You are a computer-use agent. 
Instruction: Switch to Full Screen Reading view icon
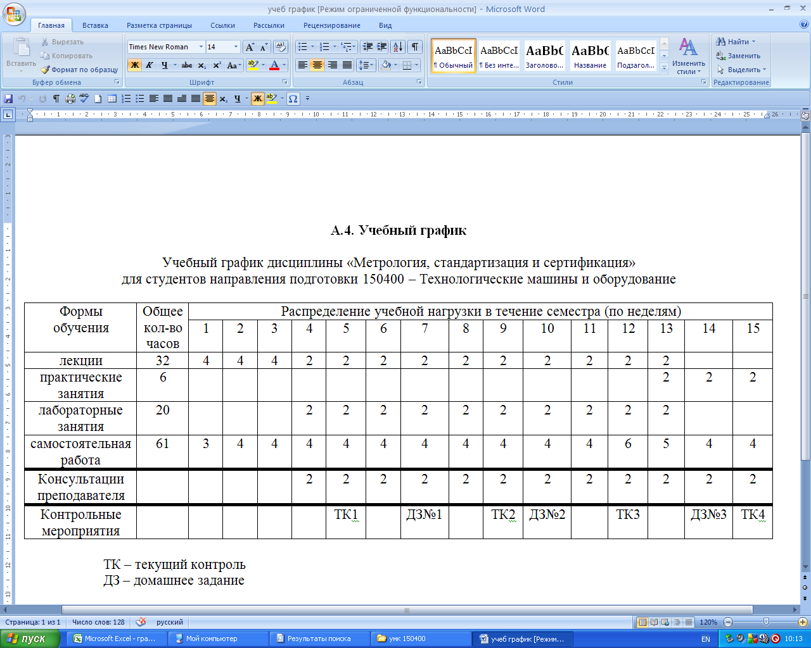click(655, 622)
